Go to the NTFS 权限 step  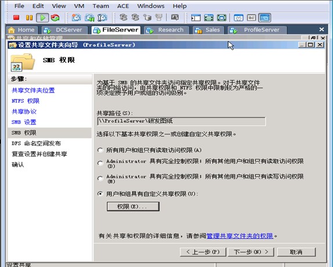coord(26,101)
